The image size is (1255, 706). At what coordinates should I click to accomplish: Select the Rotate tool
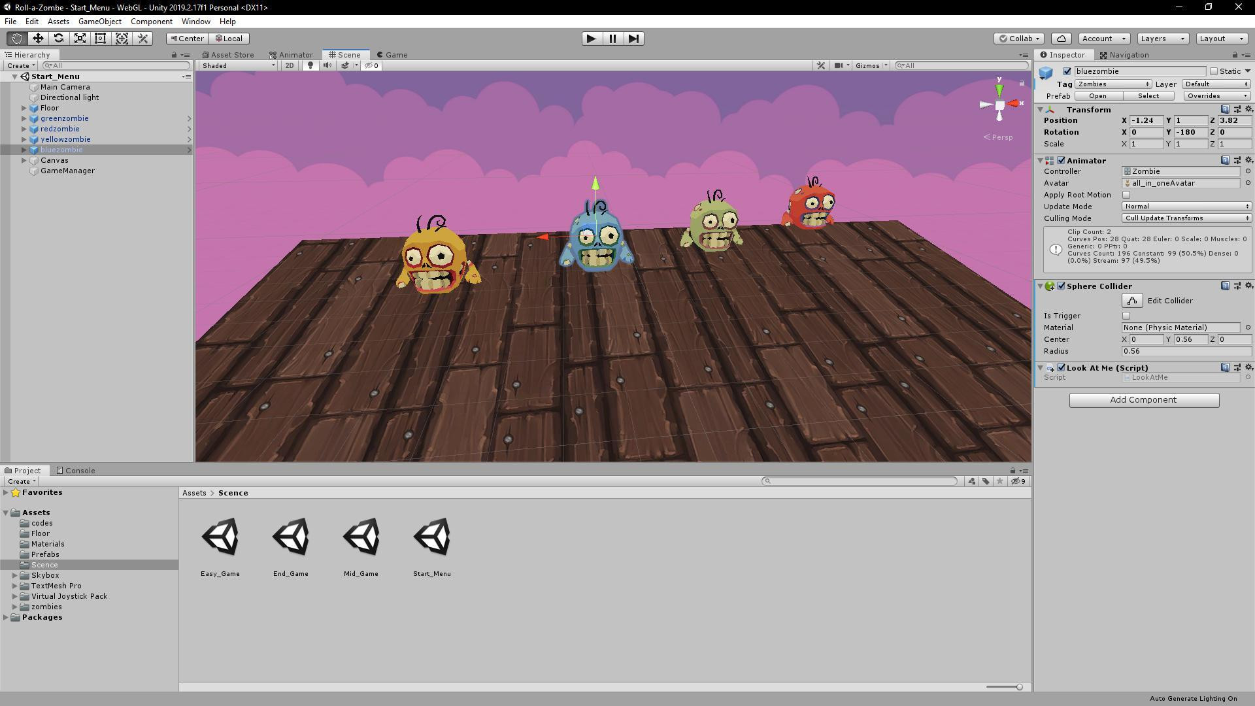pos(59,39)
